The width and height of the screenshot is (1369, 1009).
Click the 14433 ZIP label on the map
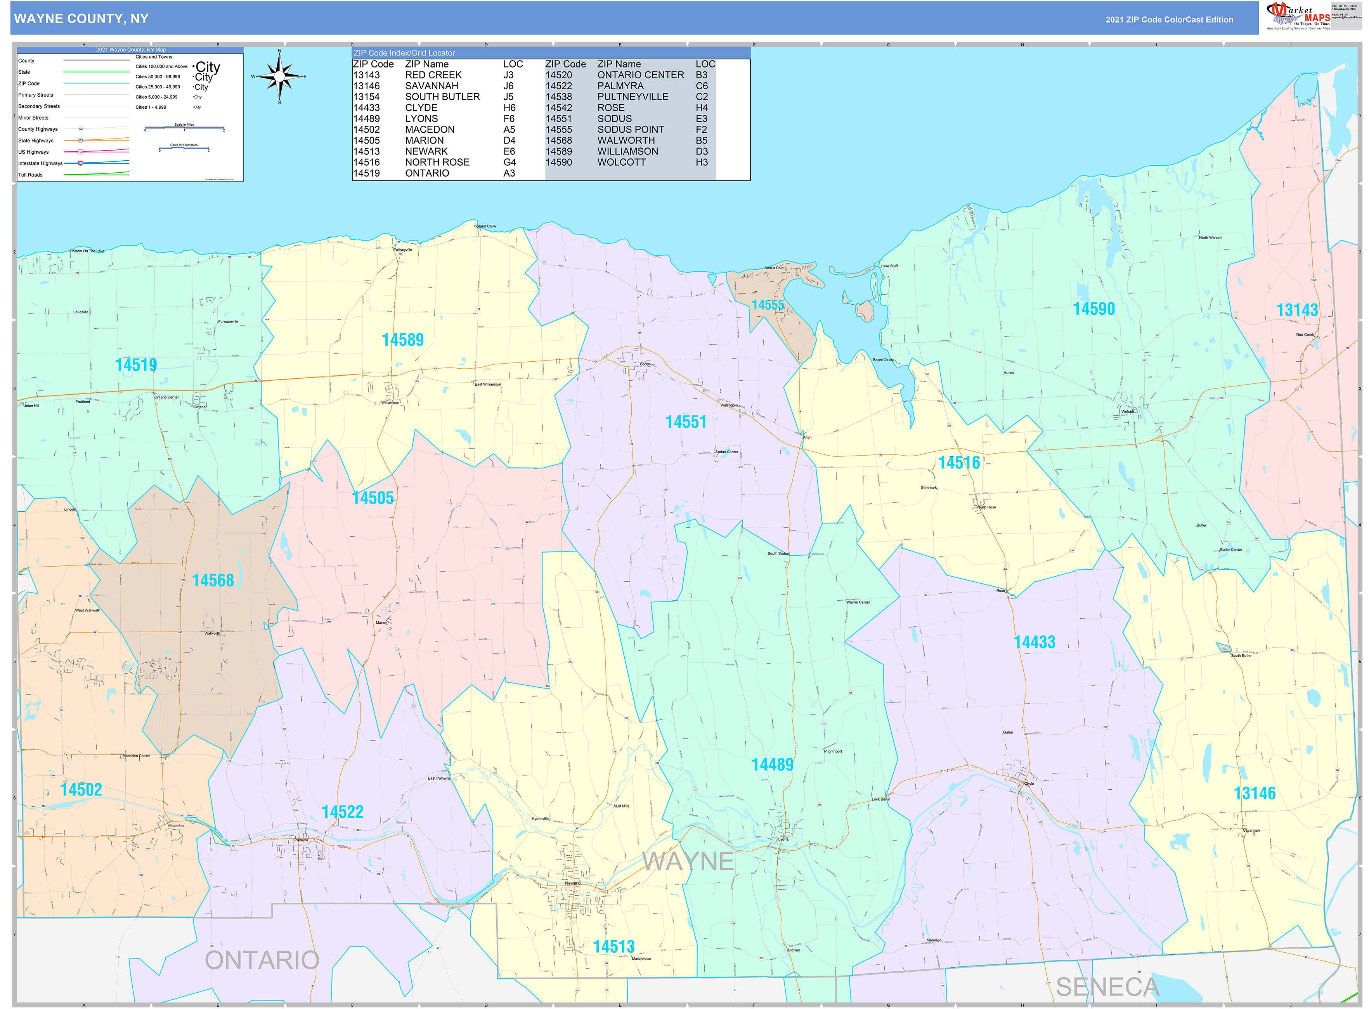tap(1035, 643)
